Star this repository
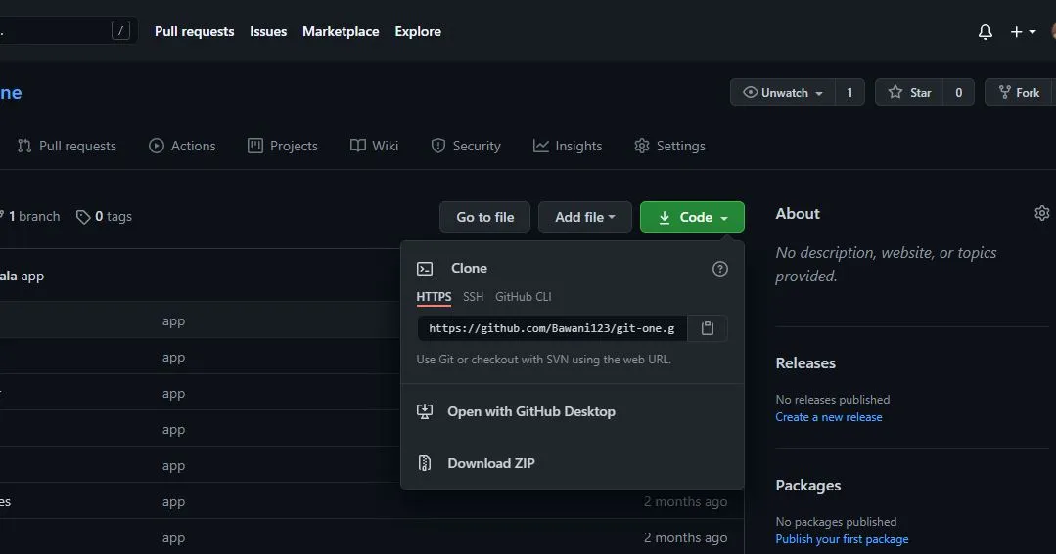The width and height of the screenshot is (1056, 554). click(x=909, y=92)
